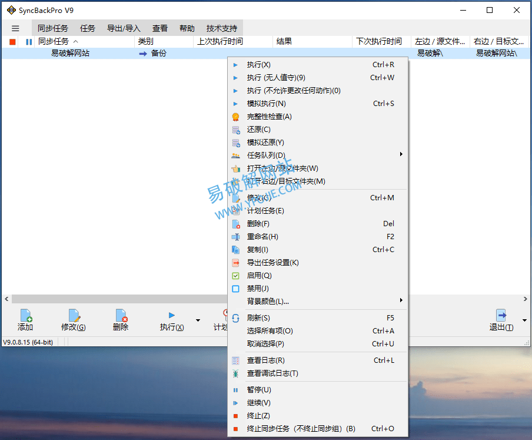The image size is (532, 440).
Task: Choose 禁用 (Disable) checkbox menu item
Action: pos(258,289)
